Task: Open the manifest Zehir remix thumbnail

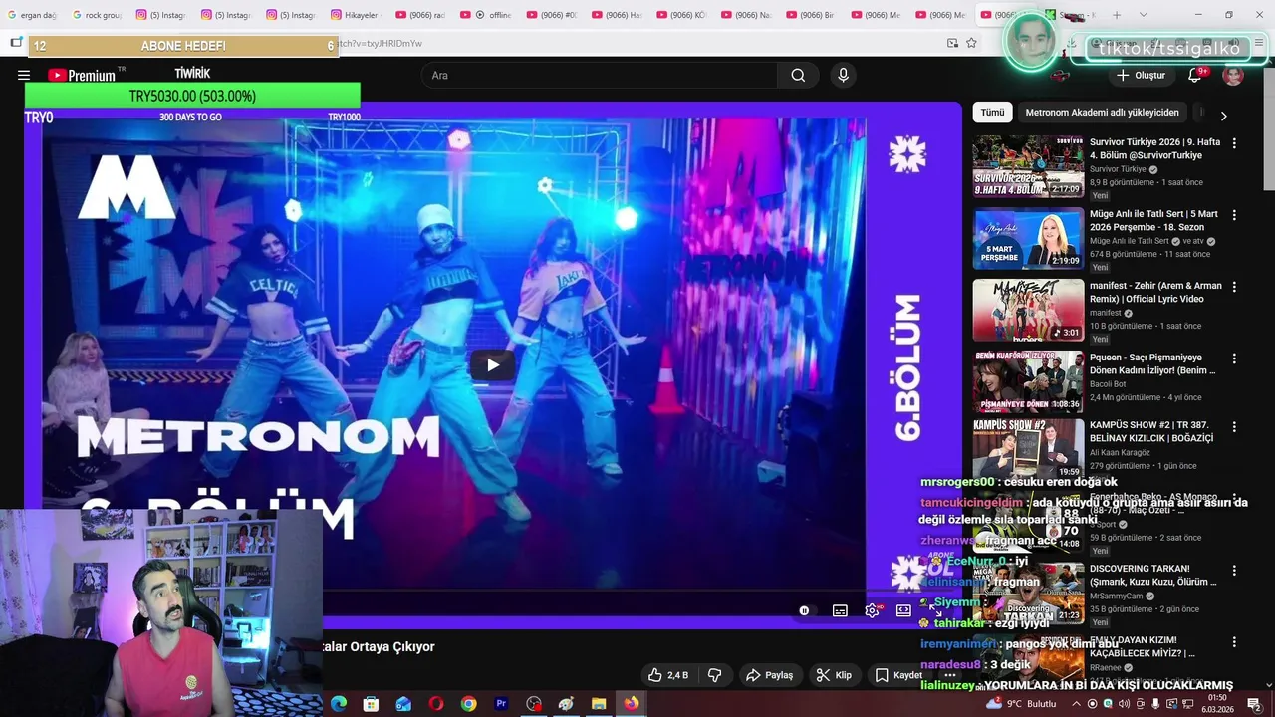Action: (1028, 310)
